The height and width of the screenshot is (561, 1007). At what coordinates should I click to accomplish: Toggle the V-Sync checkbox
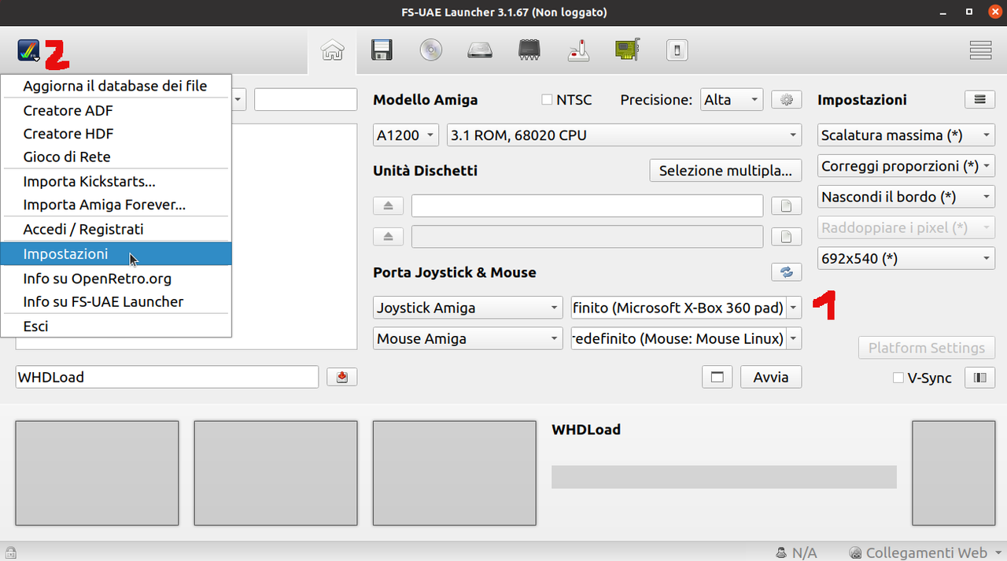click(898, 378)
